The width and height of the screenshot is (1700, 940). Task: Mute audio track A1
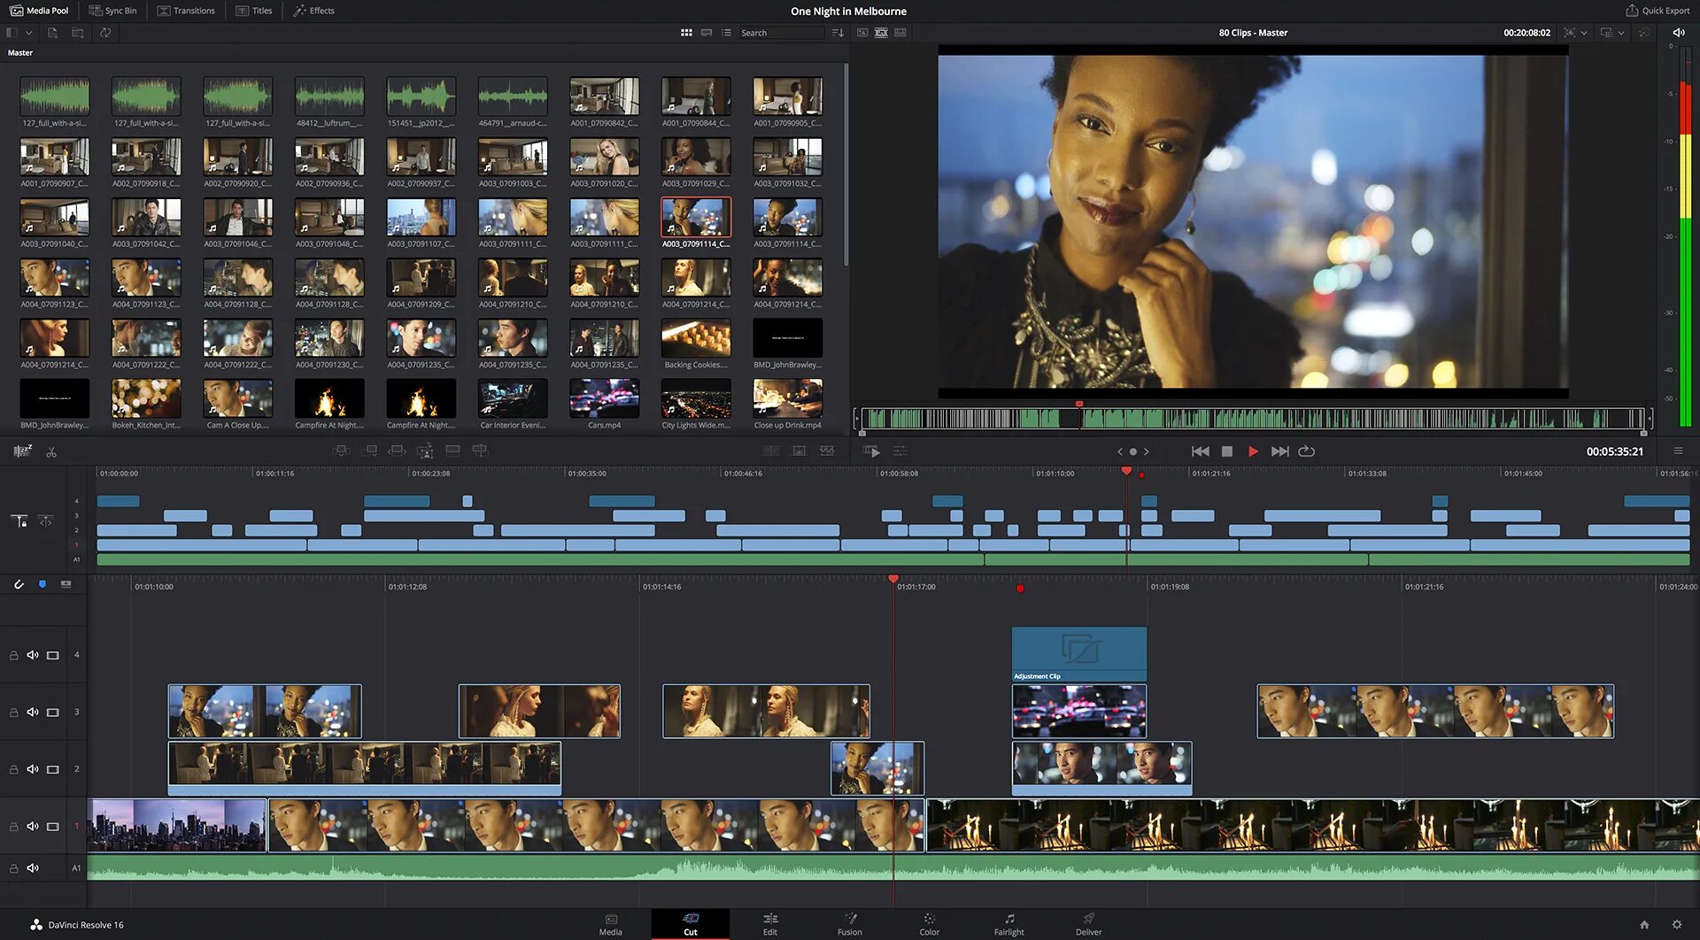[33, 868]
